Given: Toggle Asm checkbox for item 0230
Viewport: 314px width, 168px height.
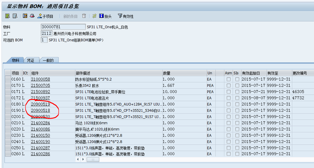Looking at the screenshot, I should click(x=228, y=135).
